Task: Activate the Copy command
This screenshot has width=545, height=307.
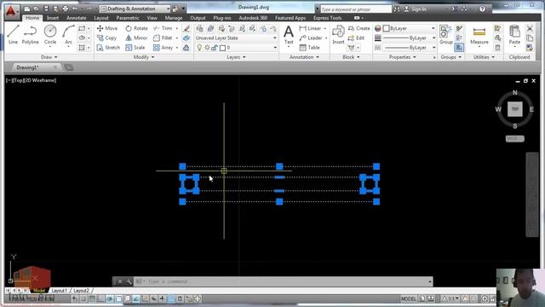Action: click(106, 38)
